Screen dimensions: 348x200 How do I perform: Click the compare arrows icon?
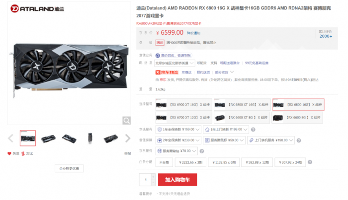pos(23,153)
